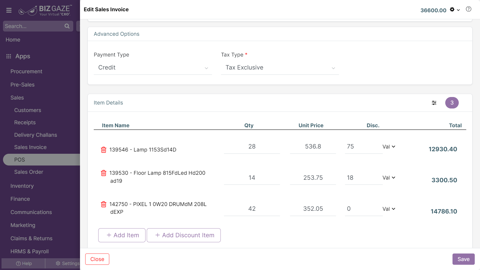Select Customers under Sales
The height and width of the screenshot is (270, 480).
click(x=27, y=110)
